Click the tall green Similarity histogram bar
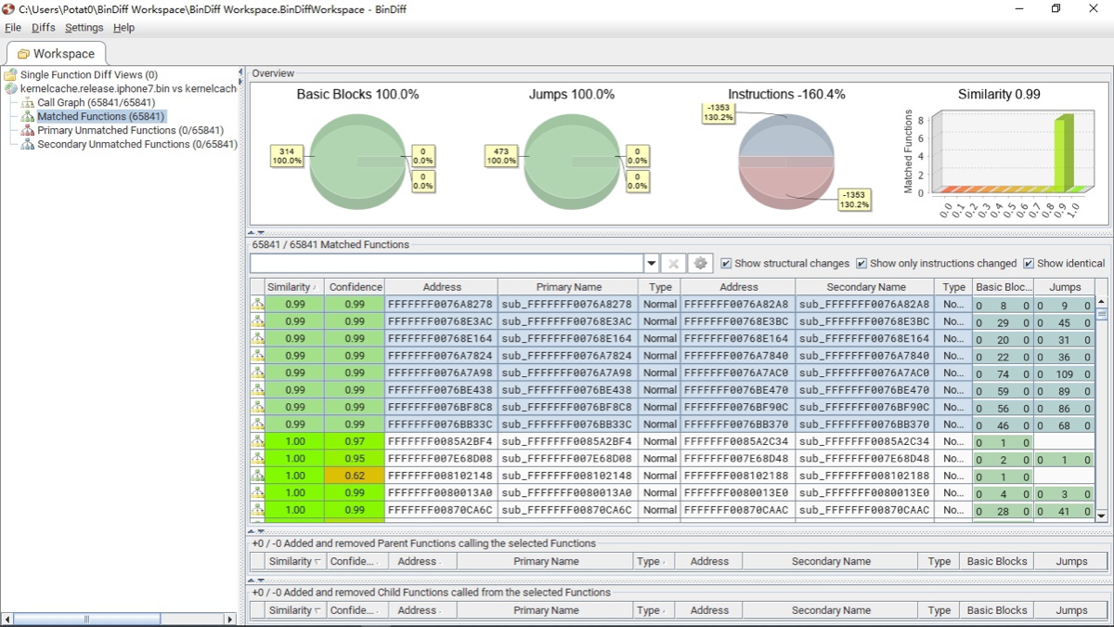Screen dimensions: 1114x627 1064,152
